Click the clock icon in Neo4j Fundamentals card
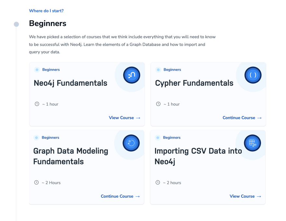286x221 pixels. pos(37,104)
